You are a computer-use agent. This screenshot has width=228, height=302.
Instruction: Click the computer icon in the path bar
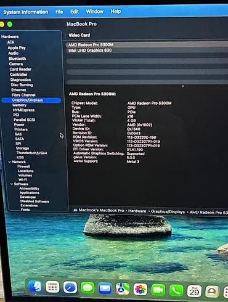click(75, 210)
